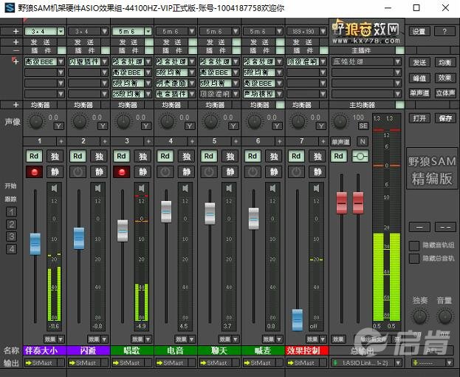Select the 闪避 channel name
The image size is (460, 377).
(89, 350)
